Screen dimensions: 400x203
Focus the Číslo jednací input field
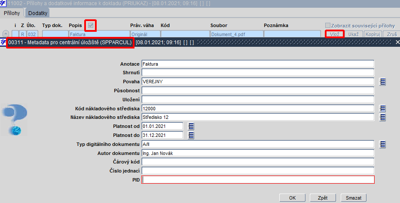258,171
